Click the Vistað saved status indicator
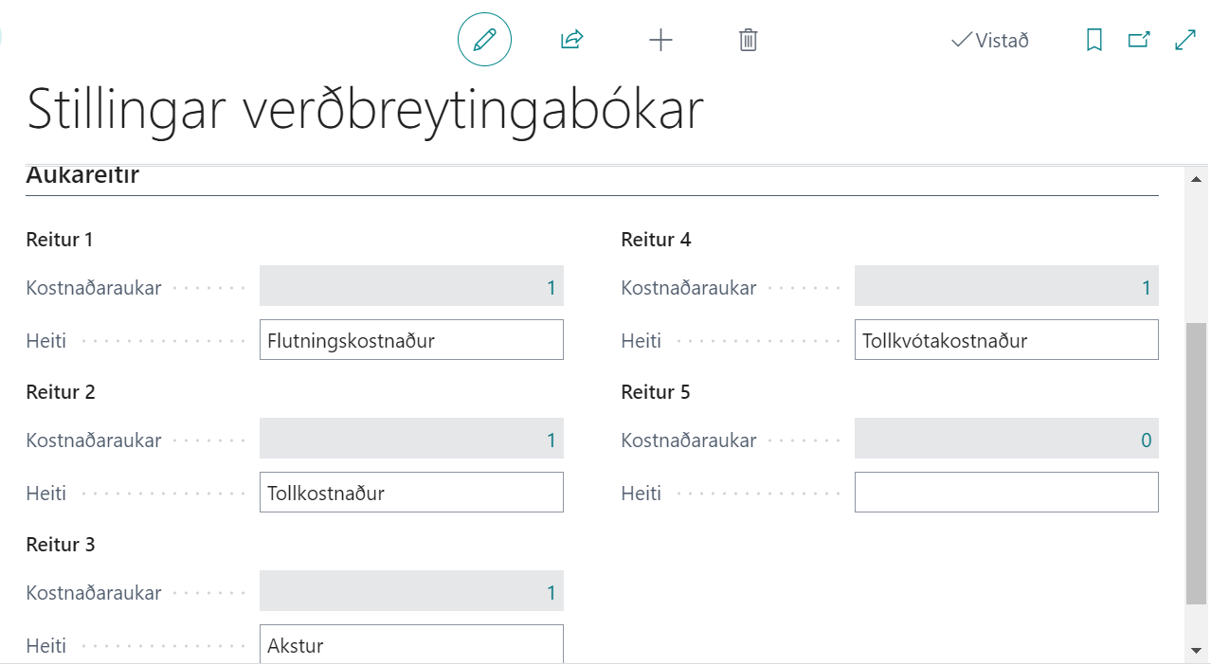The width and height of the screenshot is (1211, 665). pyautogui.click(x=990, y=41)
